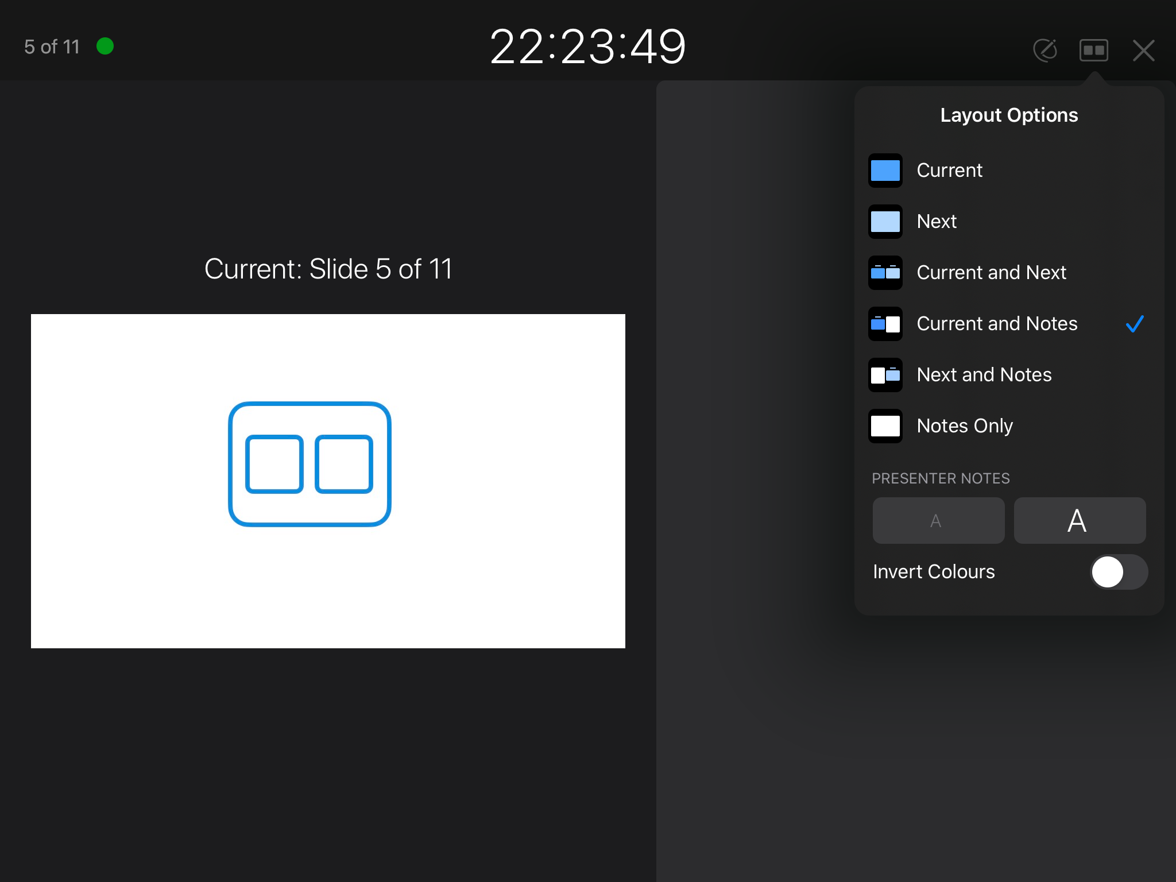Open the drawing annotation tool icon
The width and height of the screenshot is (1176, 882).
pyautogui.click(x=1045, y=50)
